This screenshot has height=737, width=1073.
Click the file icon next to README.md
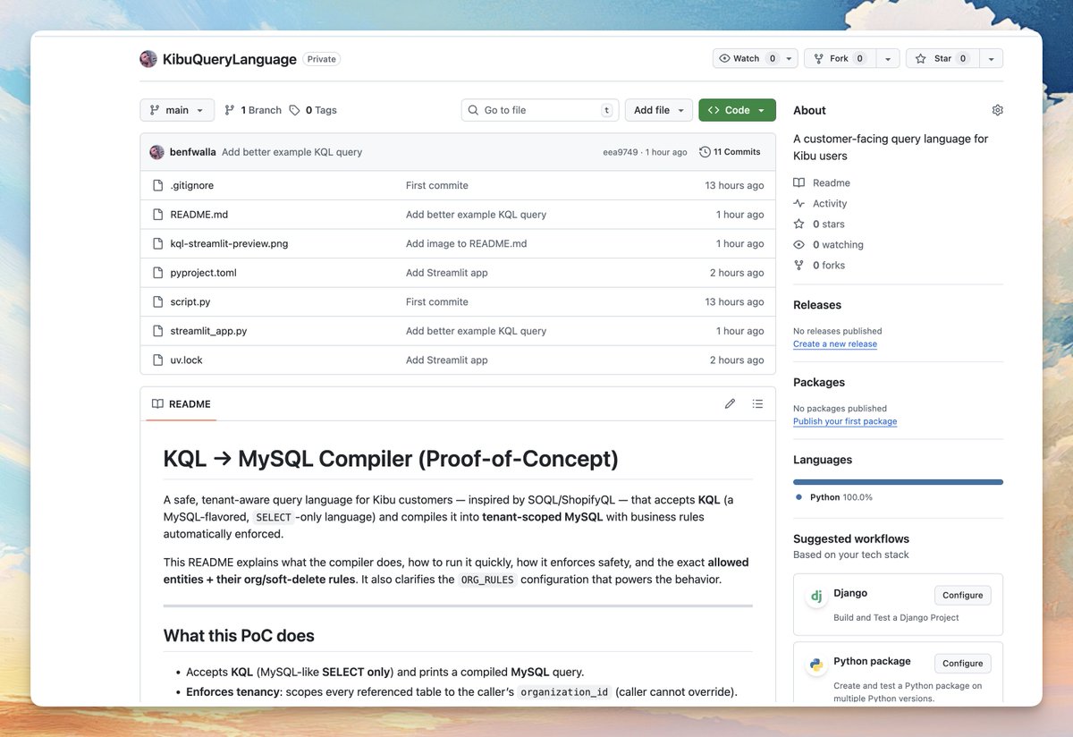click(157, 215)
